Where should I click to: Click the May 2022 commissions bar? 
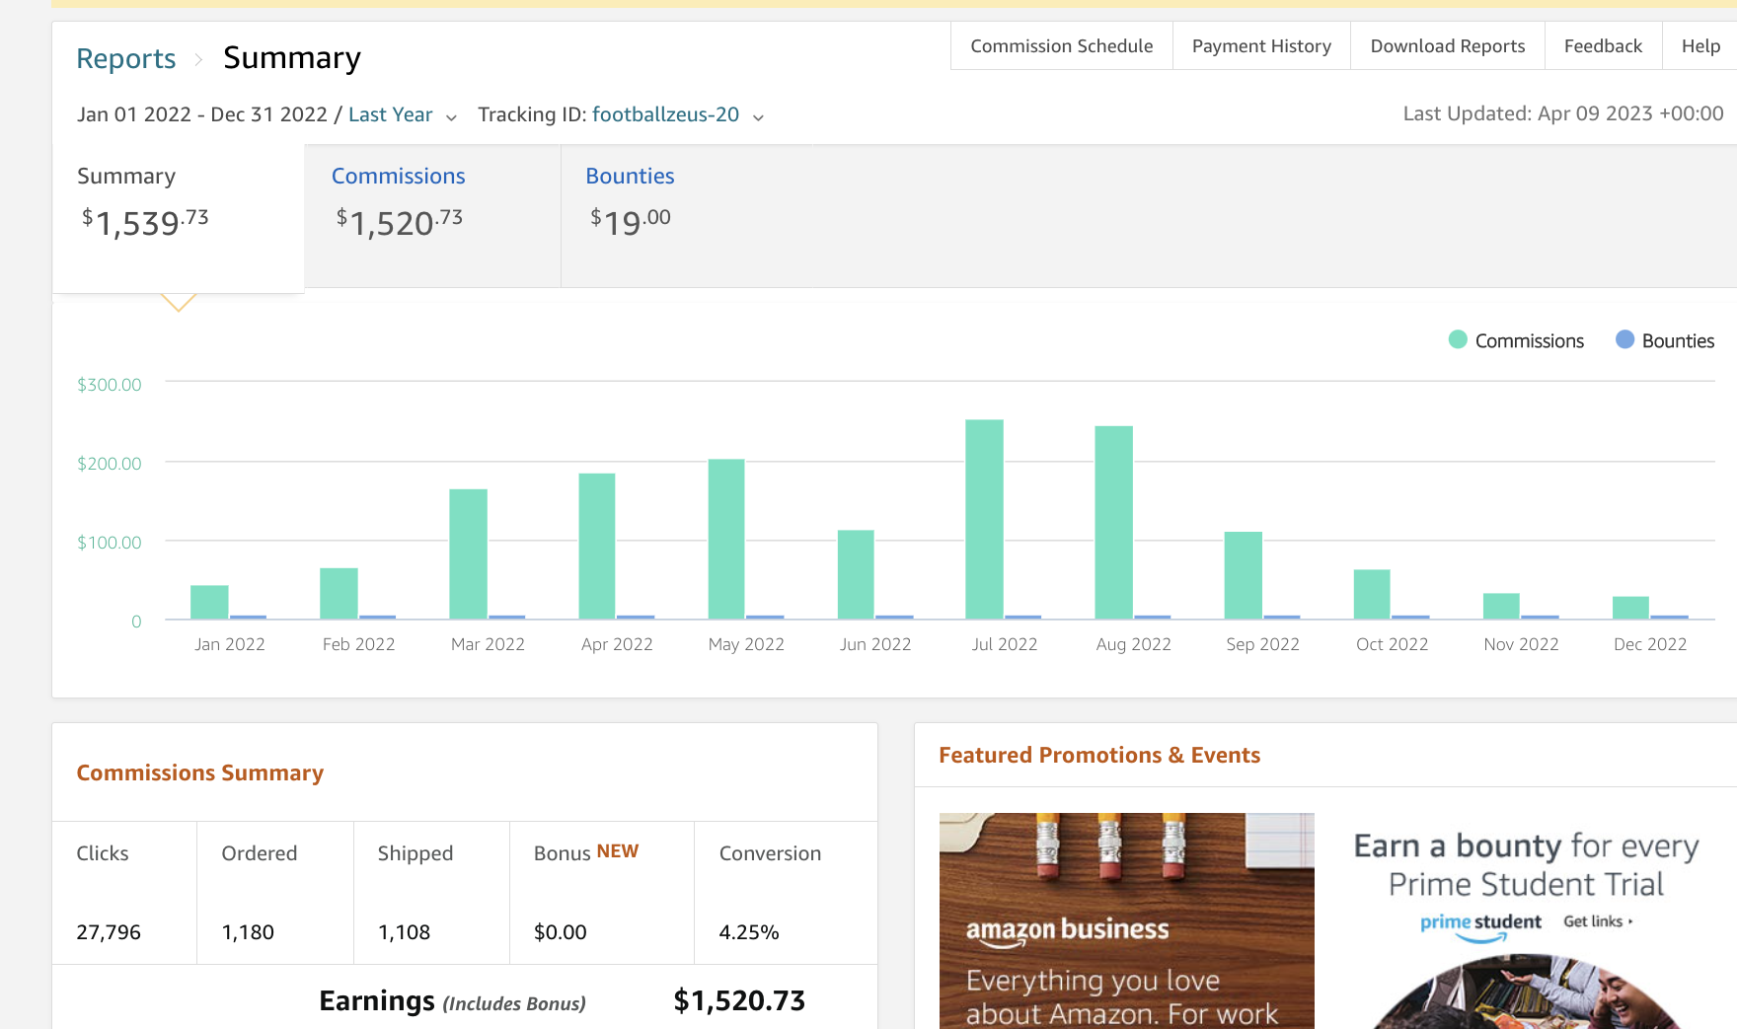[x=726, y=539]
